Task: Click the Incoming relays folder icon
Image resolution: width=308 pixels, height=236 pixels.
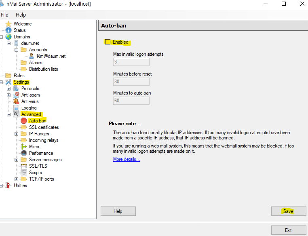Action: click(24, 140)
